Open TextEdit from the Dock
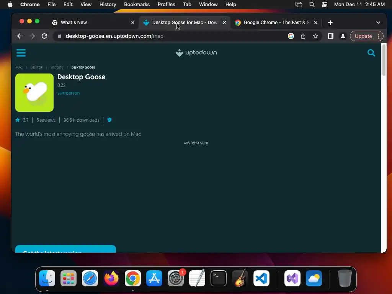 click(x=197, y=278)
